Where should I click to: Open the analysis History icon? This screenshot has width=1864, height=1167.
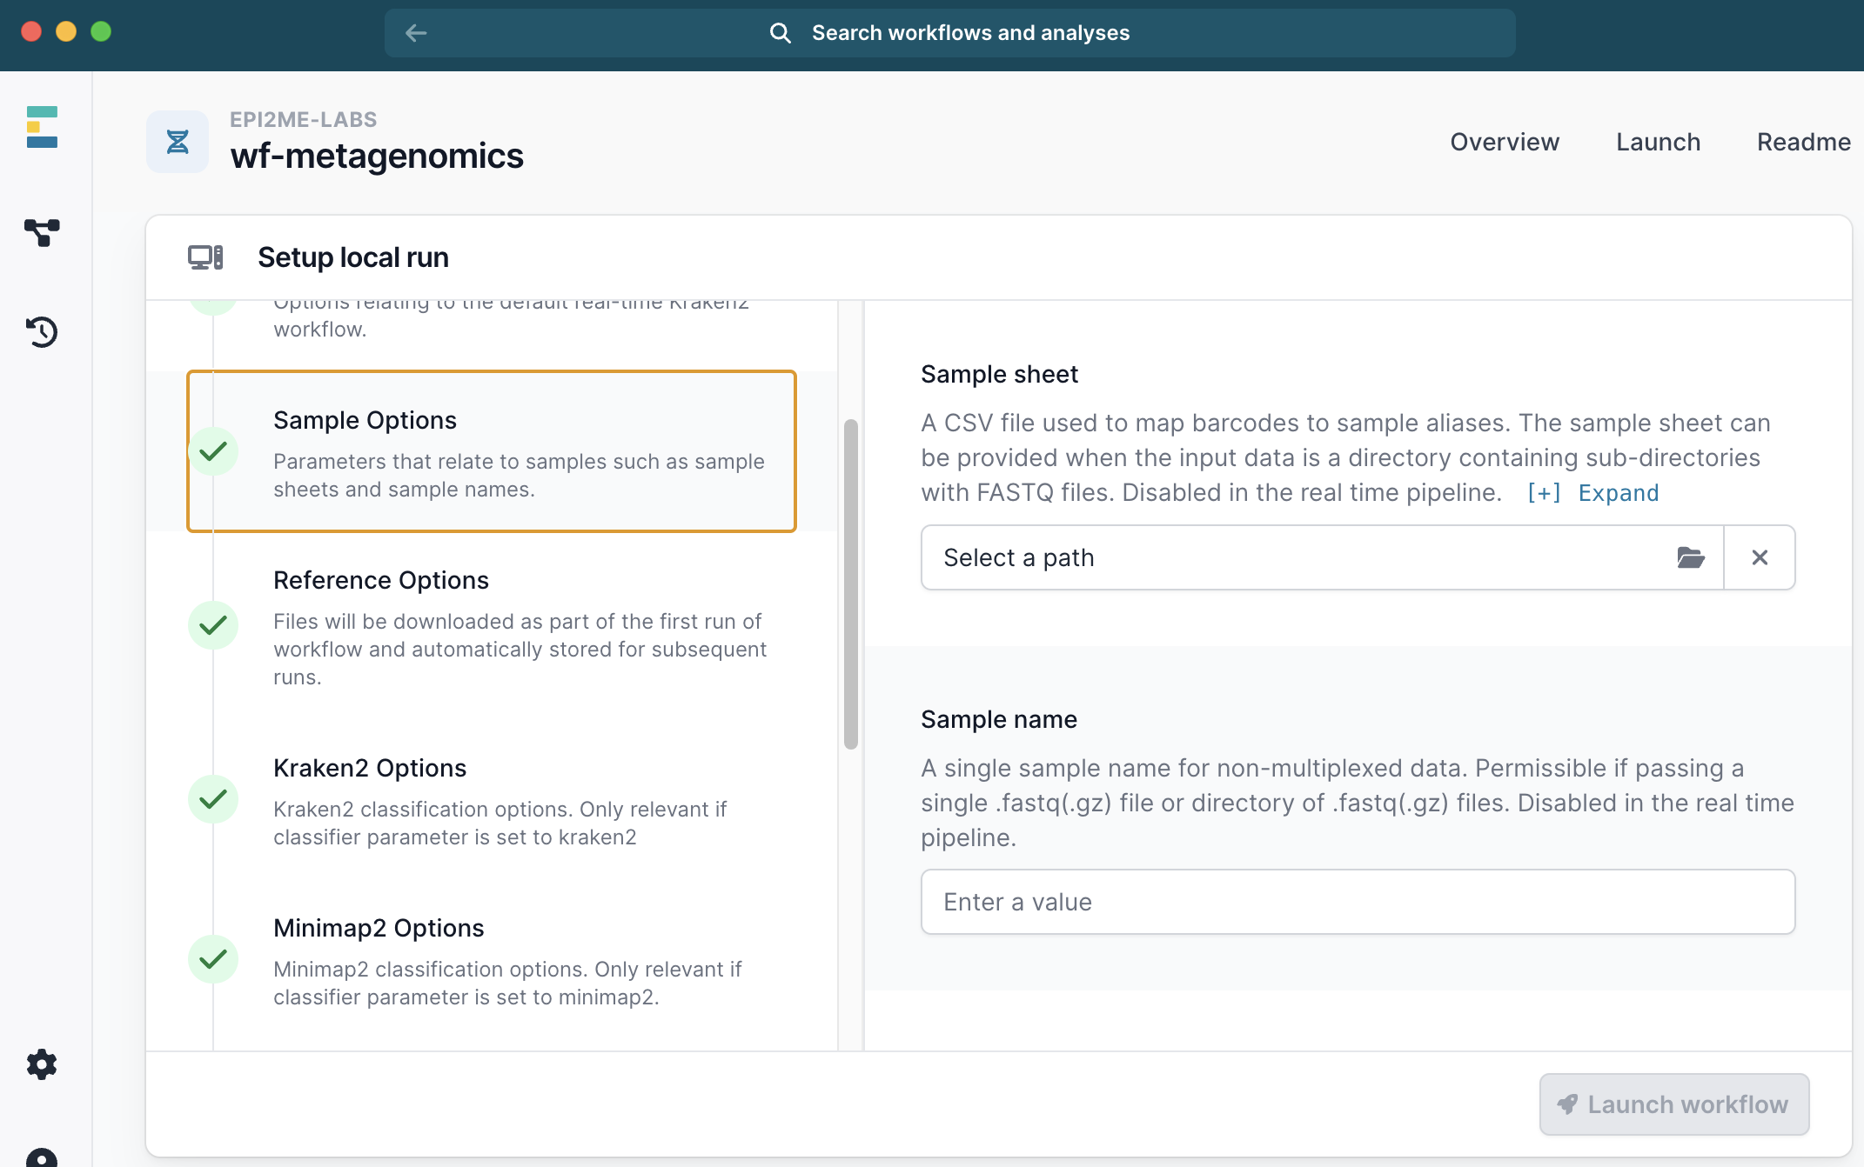(x=42, y=332)
